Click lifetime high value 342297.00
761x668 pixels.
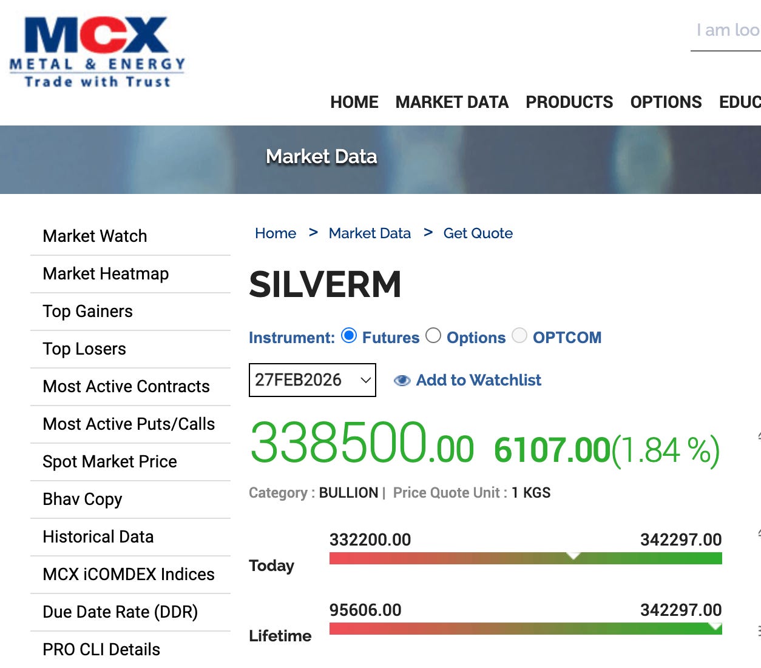681,610
